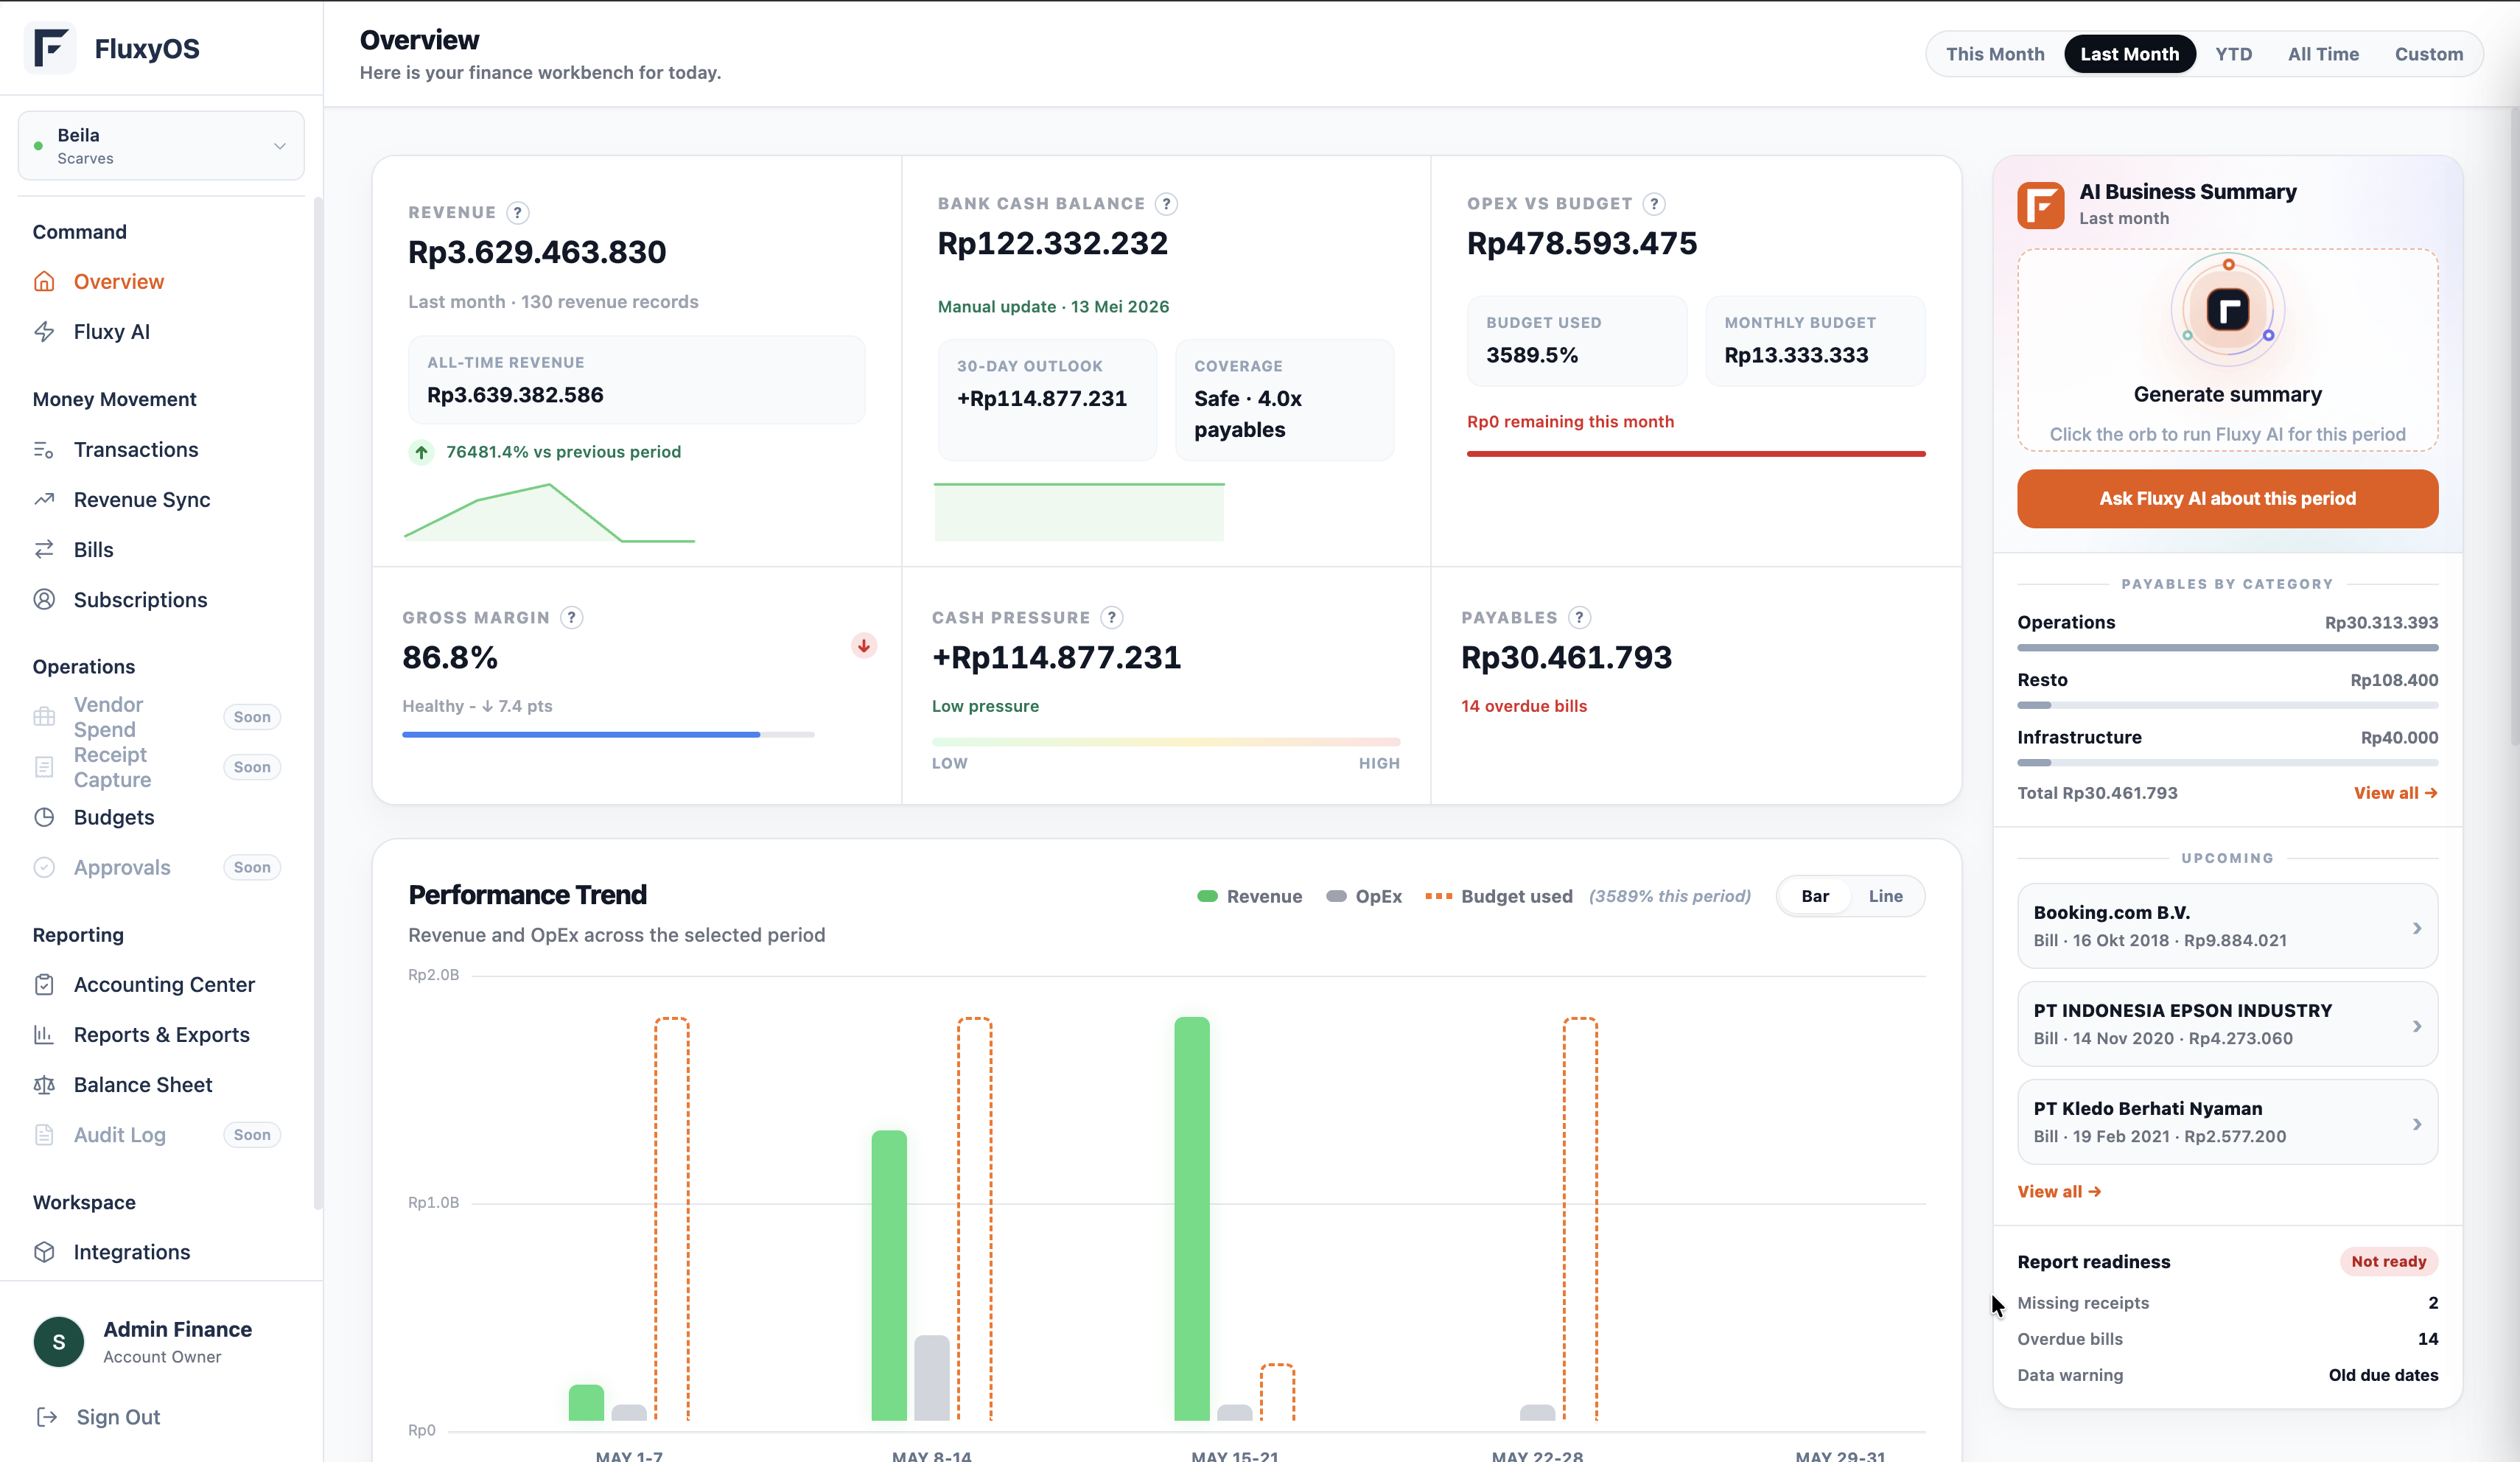
Task: Click the Subscriptions circle icon
Action: tap(44, 600)
